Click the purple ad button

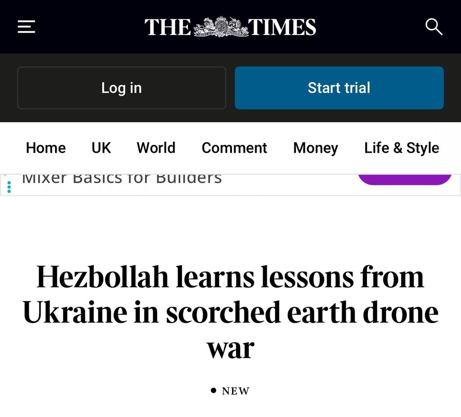pos(404,179)
